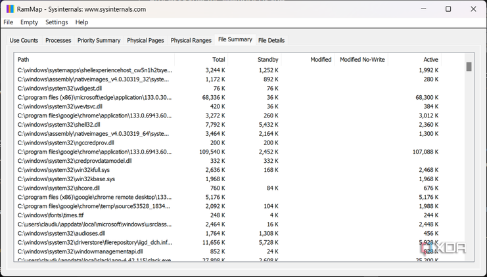Click the 109,540 K total value
This screenshot has height=277, width=487.
(212, 152)
